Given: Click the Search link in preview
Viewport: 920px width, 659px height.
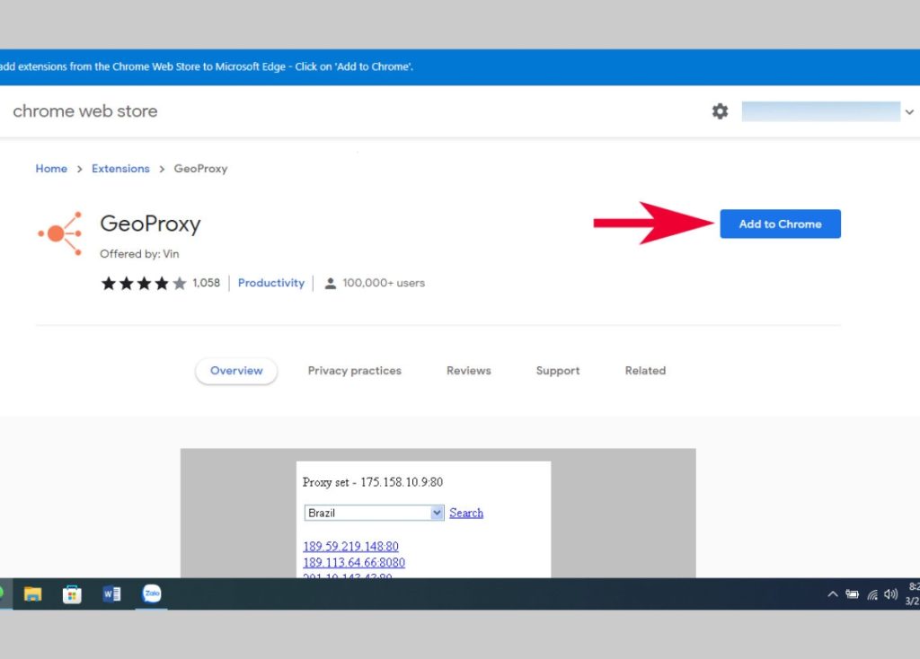Looking at the screenshot, I should (x=466, y=513).
